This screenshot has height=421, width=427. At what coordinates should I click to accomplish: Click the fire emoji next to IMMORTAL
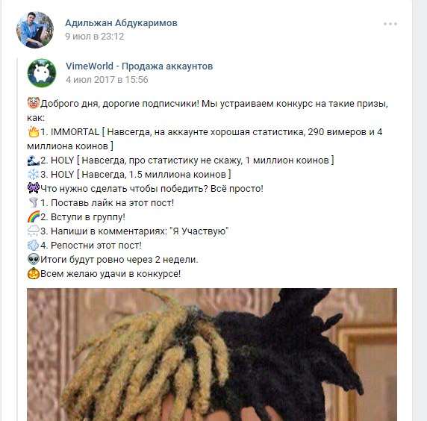click(x=34, y=131)
